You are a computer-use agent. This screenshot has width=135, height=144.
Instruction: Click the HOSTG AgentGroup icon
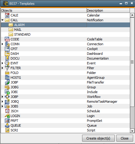tap(7, 78)
